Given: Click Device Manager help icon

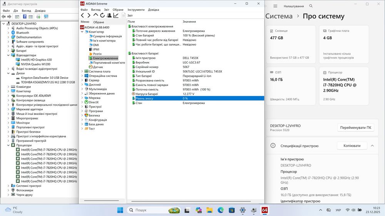Looking at the screenshot, I should (x=25, y=17).
